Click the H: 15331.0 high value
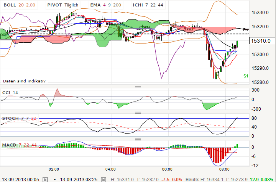Viewport: 276px width, 182px height. [x=122, y=180]
